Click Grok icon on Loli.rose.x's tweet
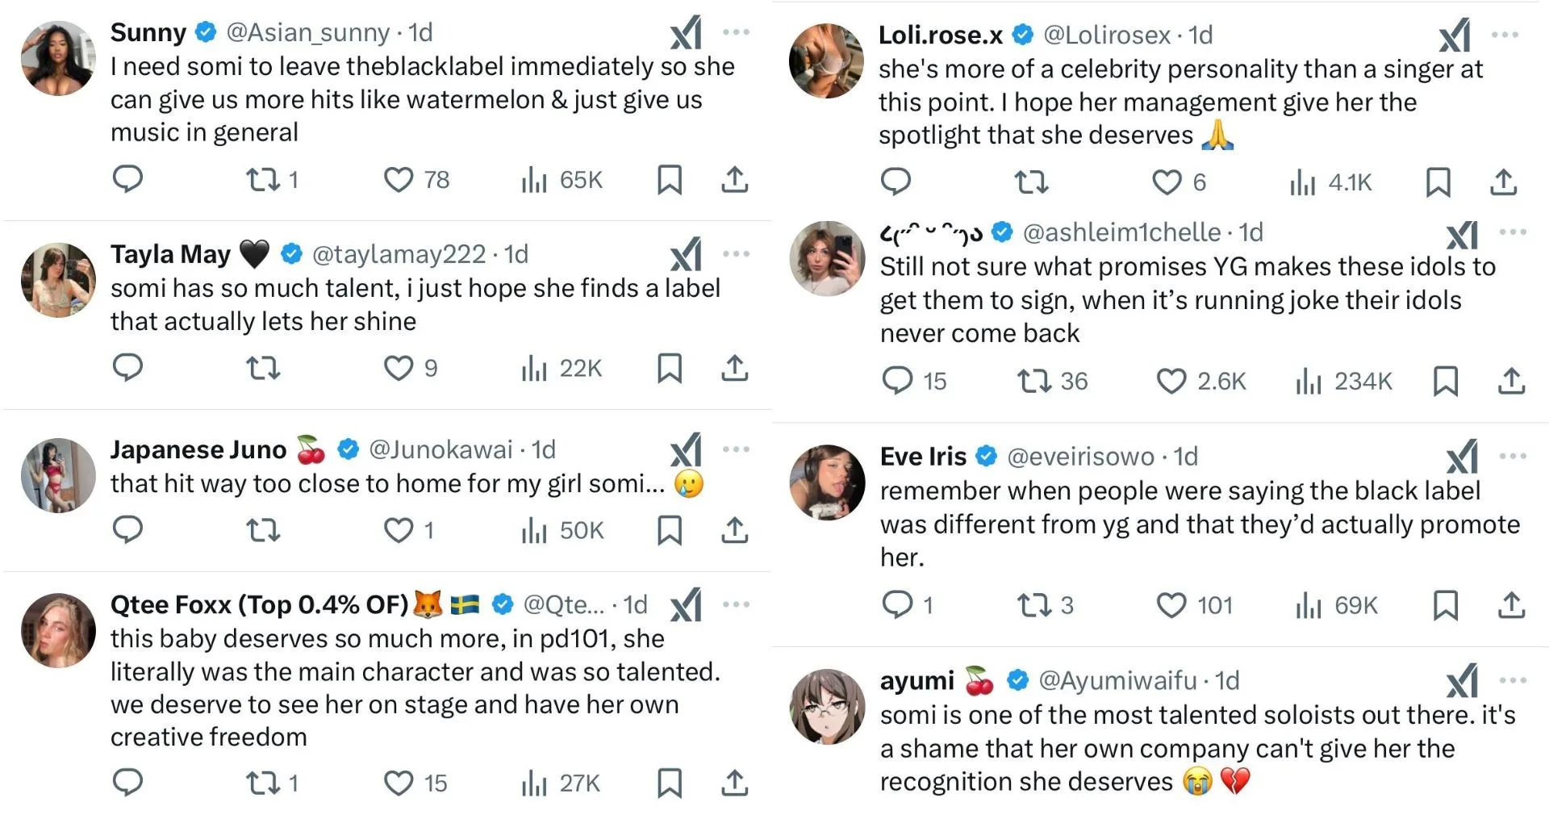 (1455, 36)
